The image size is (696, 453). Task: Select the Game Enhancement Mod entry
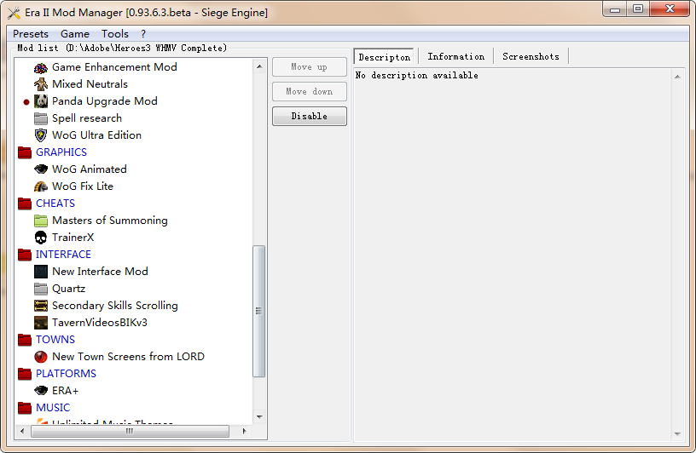coord(114,67)
